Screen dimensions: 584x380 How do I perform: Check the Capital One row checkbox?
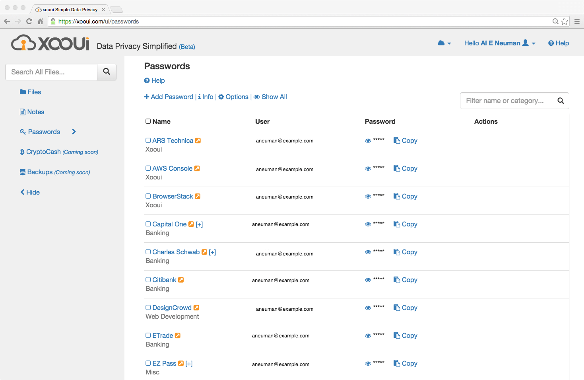[x=148, y=224]
